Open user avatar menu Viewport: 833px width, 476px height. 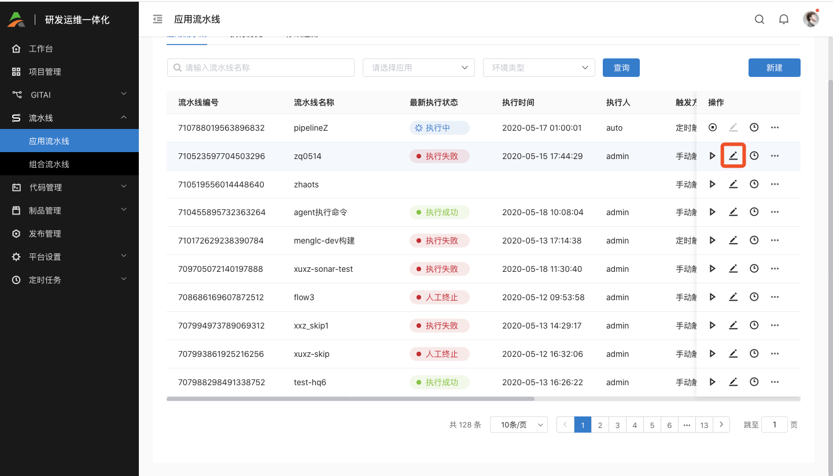coord(811,19)
